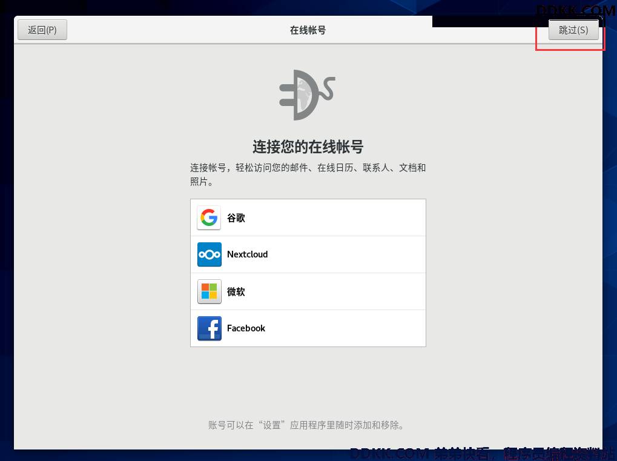Choose the Facebook account label
This screenshot has height=461, width=617.
246,328
